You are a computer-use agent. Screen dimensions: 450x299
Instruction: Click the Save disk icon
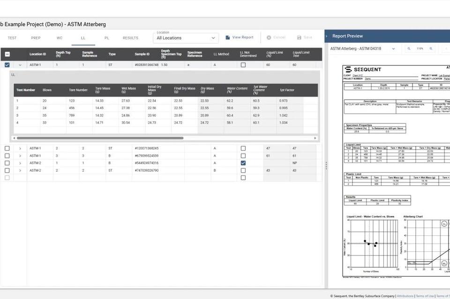299,37
